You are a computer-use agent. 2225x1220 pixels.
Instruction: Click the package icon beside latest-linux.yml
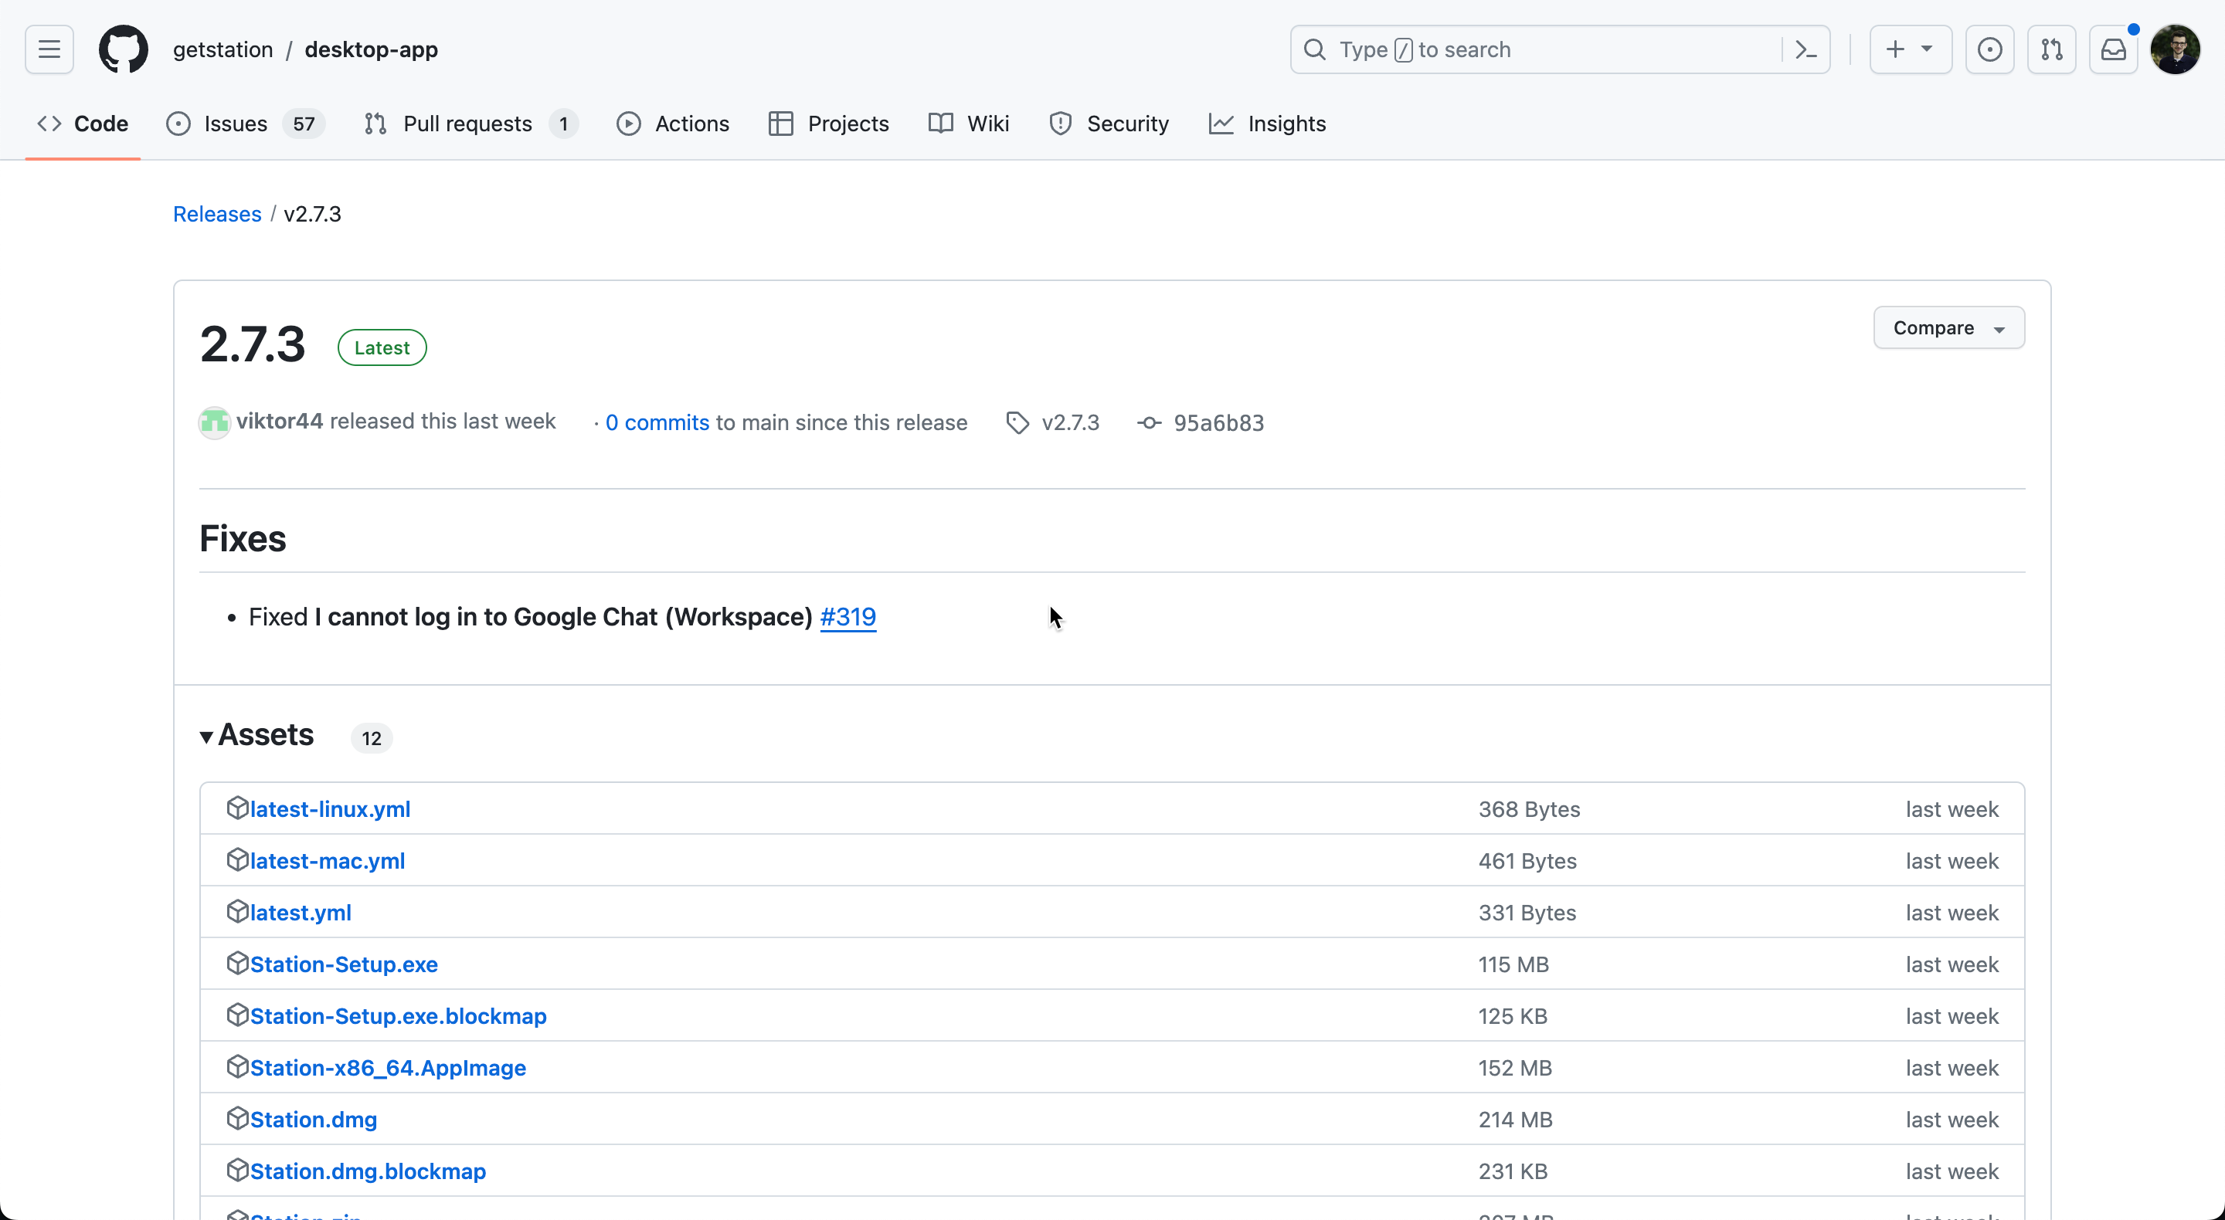click(x=237, y=808)
